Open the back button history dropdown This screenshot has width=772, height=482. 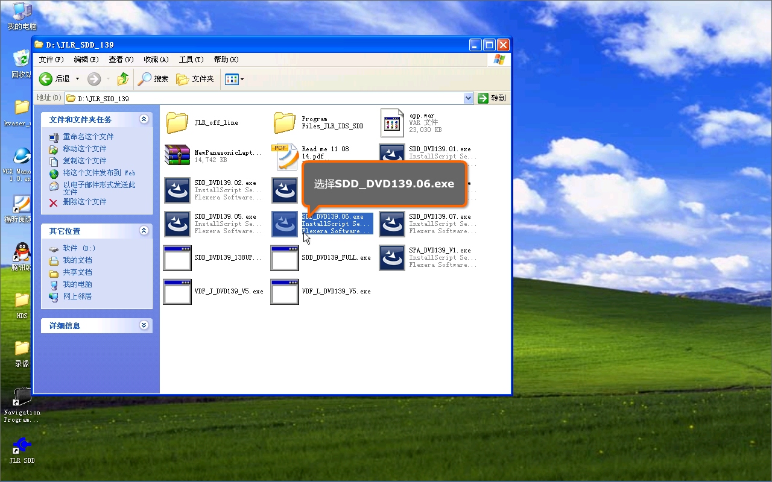pyautogui.click(x=77, y=79)
